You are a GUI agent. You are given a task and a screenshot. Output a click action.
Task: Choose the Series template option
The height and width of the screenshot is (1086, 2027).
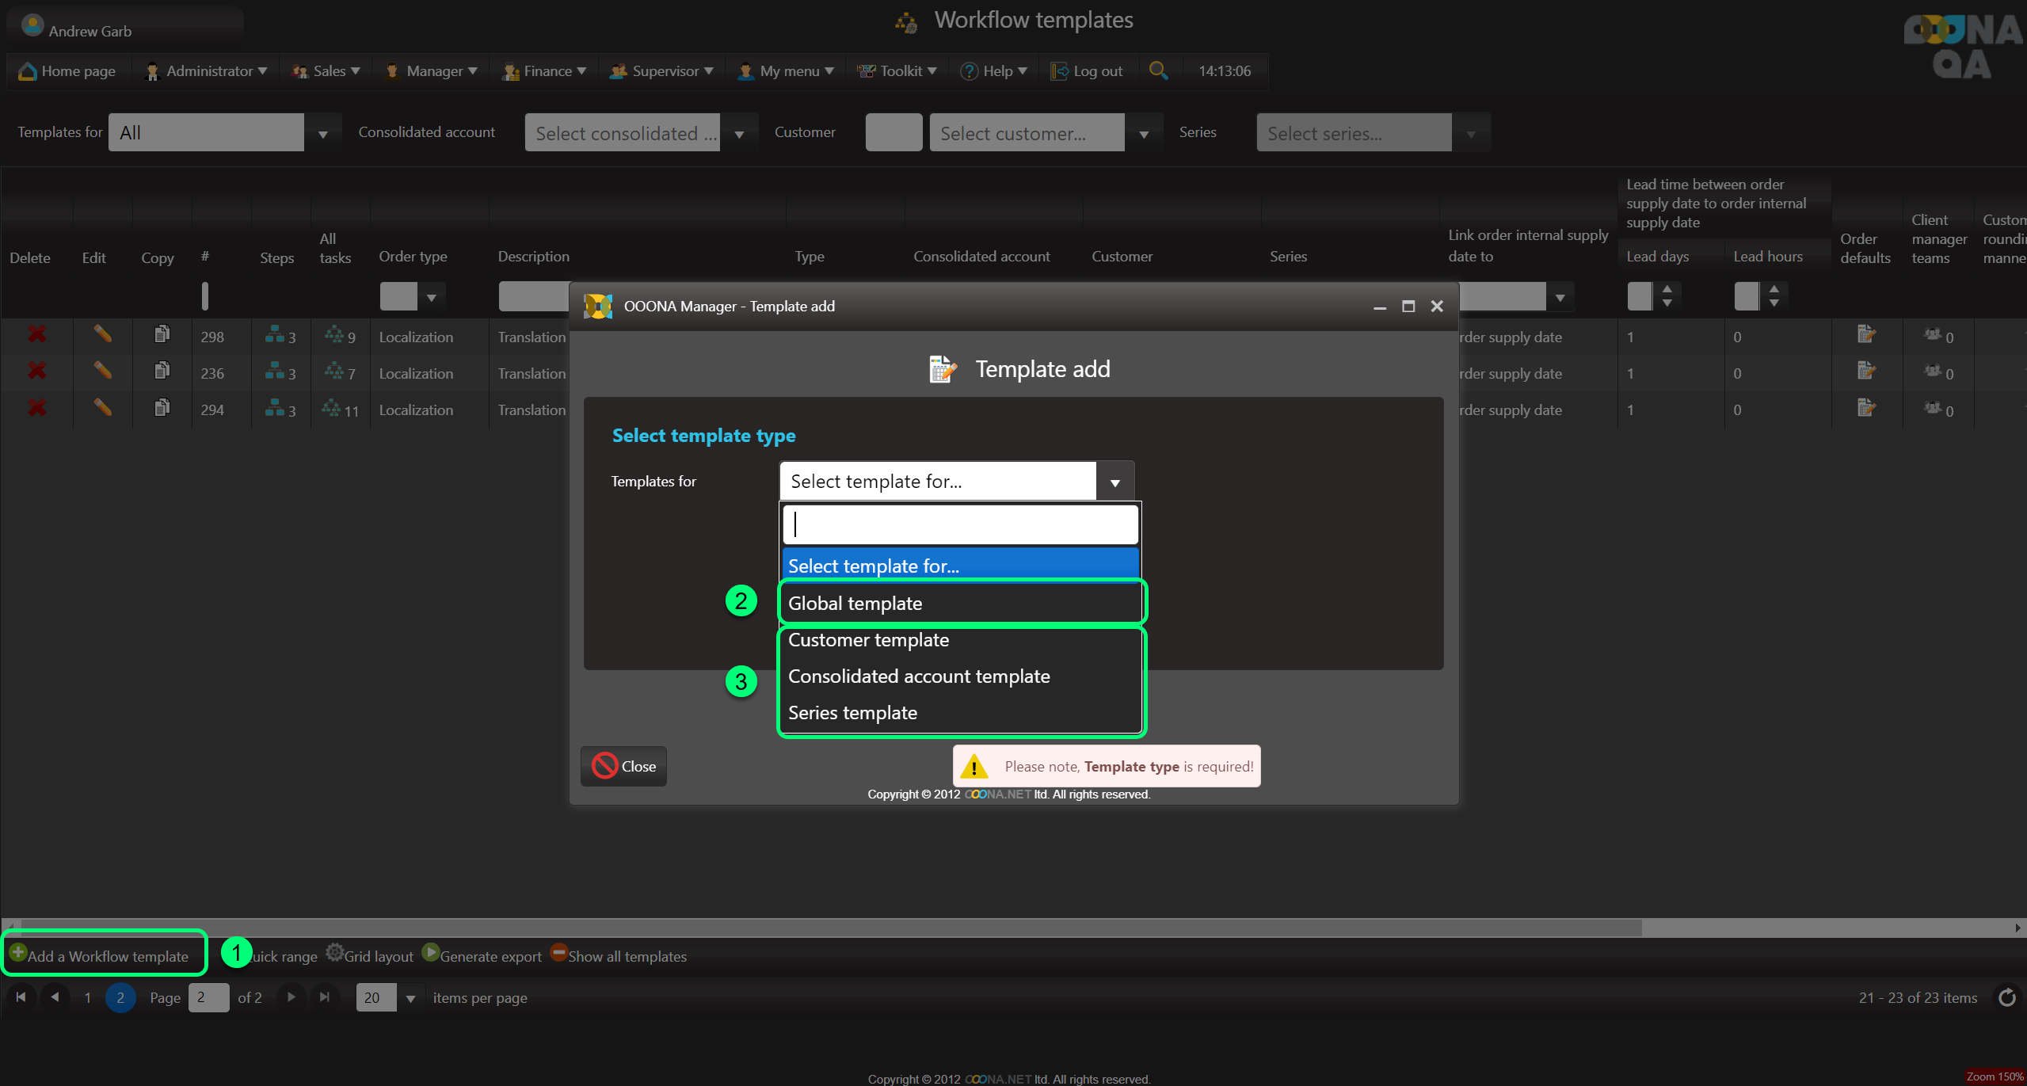coord(852,713)
